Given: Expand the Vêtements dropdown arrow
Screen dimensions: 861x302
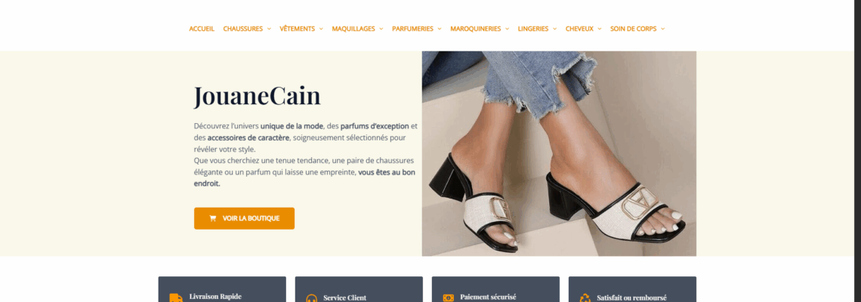Looking at the screenshot, I should (321, 29).
